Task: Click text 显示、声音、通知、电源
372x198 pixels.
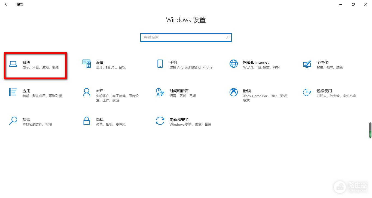Action: click(41, 67)
